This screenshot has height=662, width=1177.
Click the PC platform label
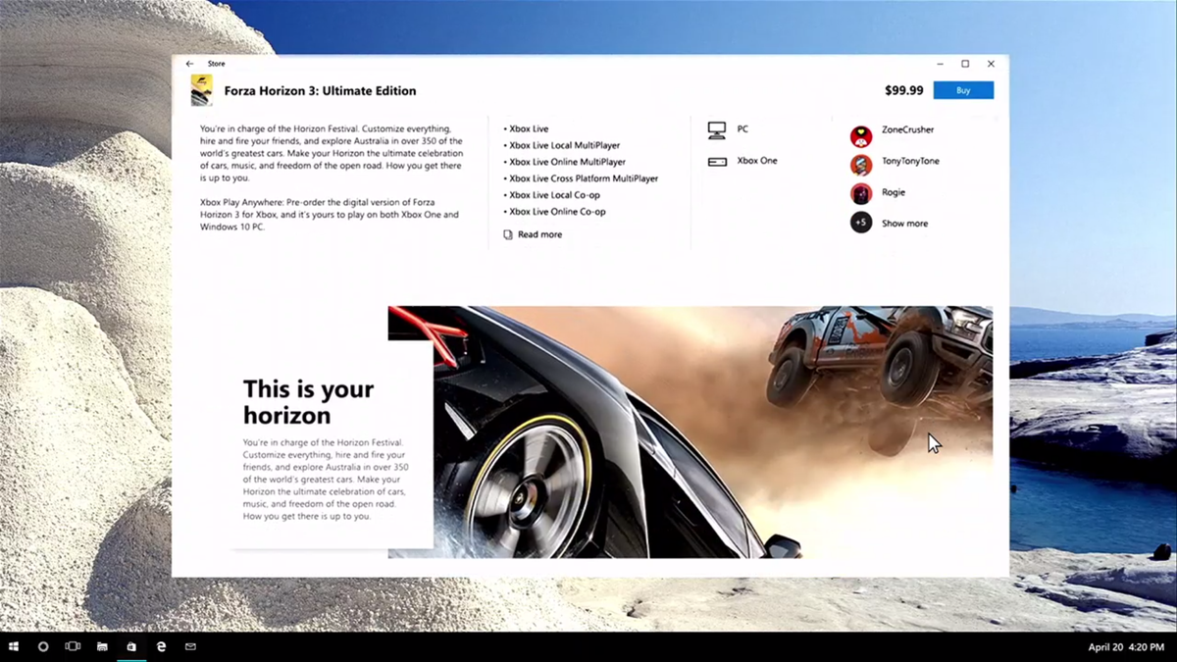742,129
